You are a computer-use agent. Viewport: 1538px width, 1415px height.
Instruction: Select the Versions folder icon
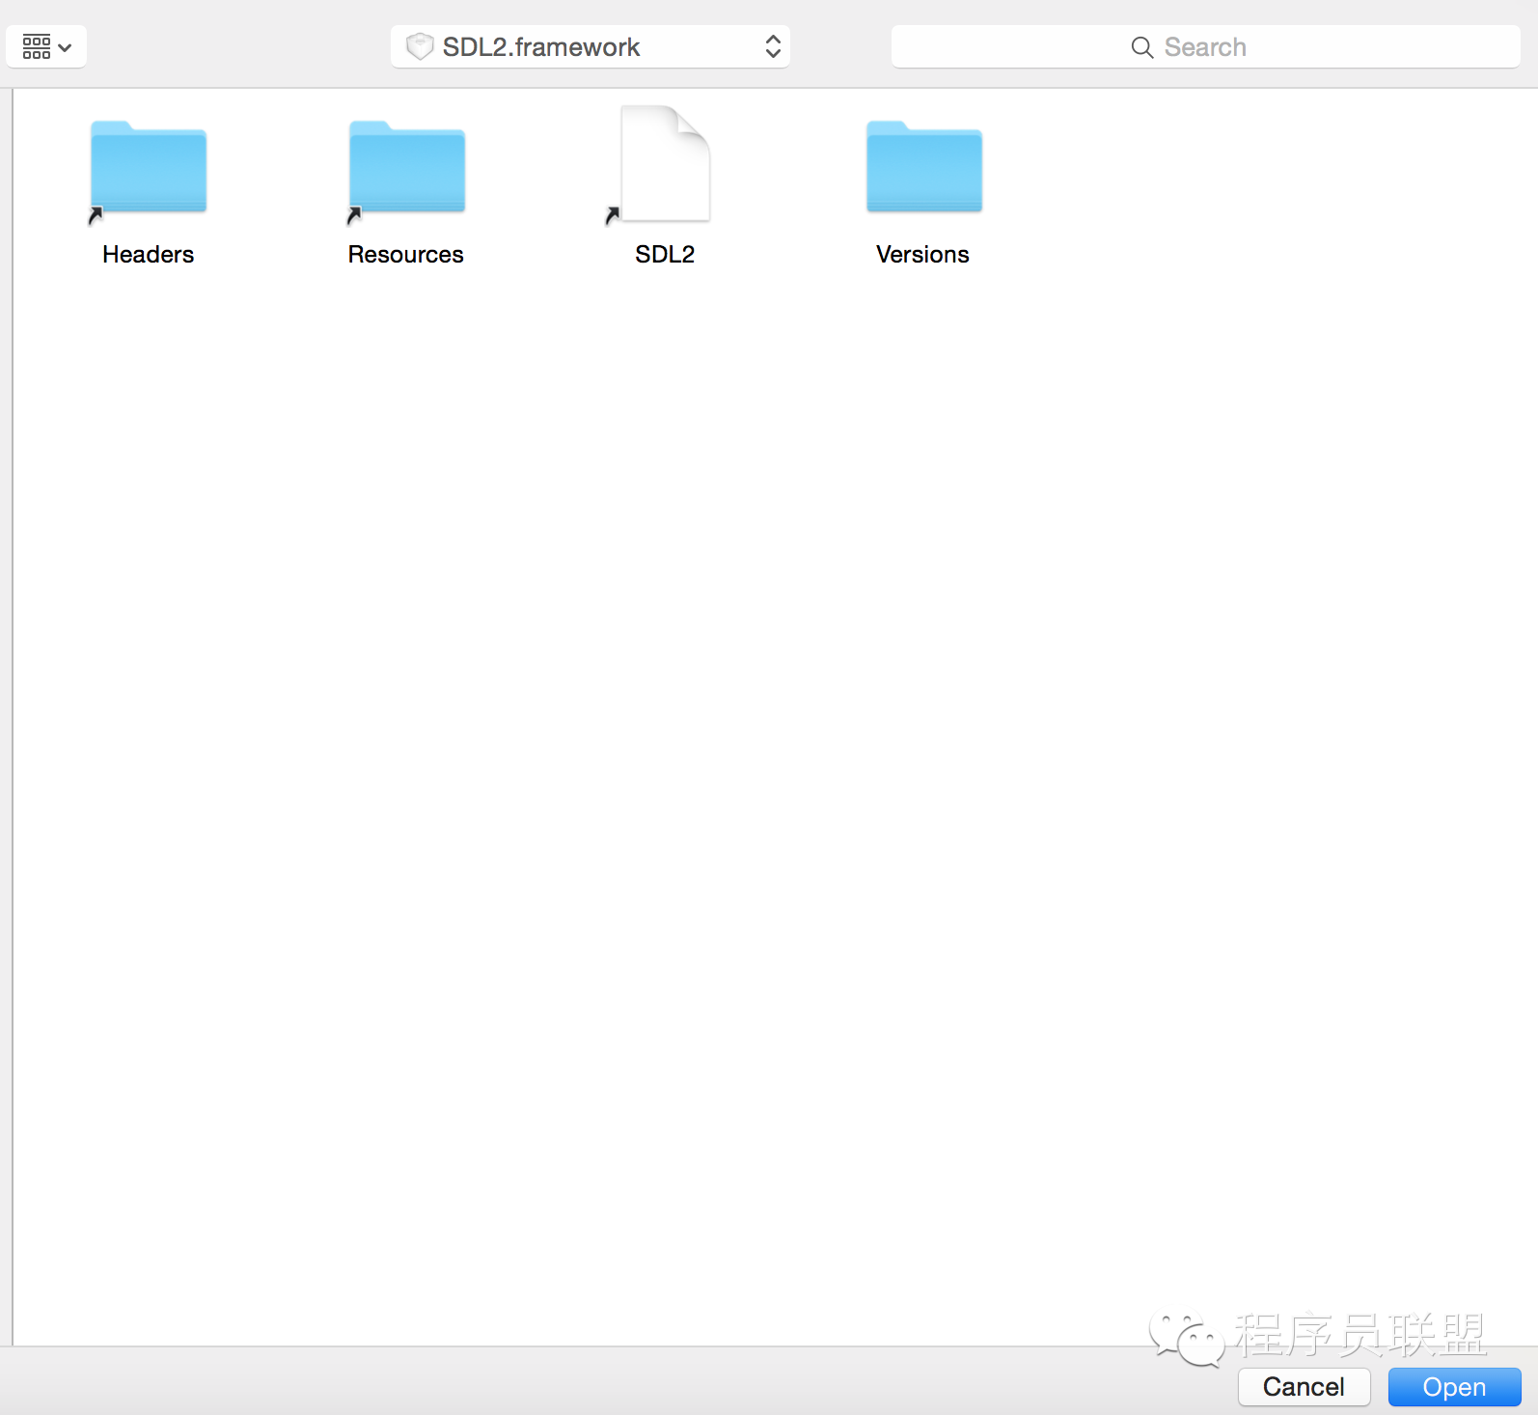(x=924, y=167)
